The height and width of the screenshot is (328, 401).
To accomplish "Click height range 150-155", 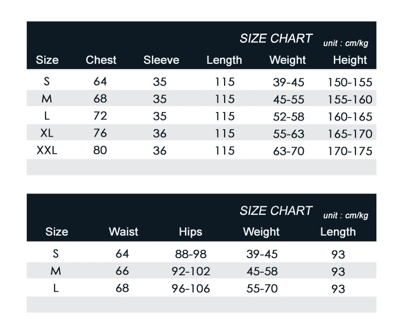I will [350, 82].
